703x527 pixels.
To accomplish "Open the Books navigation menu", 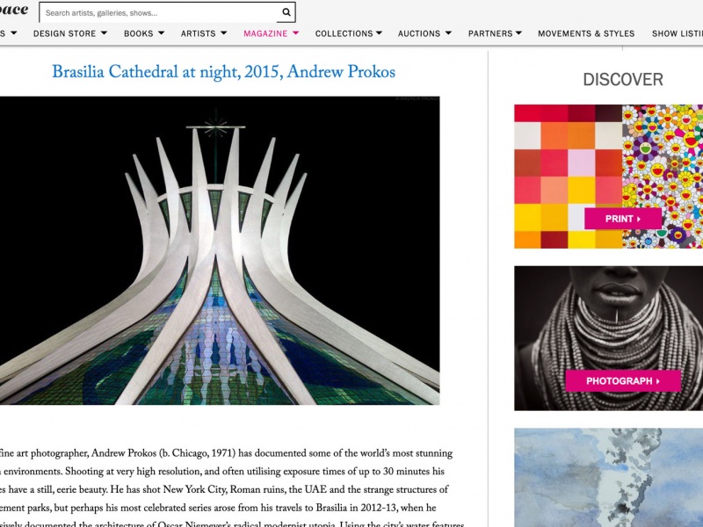I will point(139,32).
